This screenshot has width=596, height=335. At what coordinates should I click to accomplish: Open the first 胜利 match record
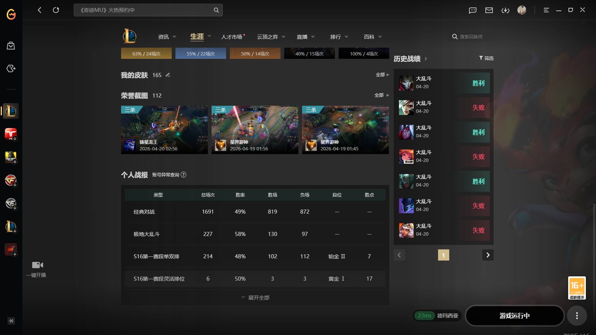(x=444, y=83)
